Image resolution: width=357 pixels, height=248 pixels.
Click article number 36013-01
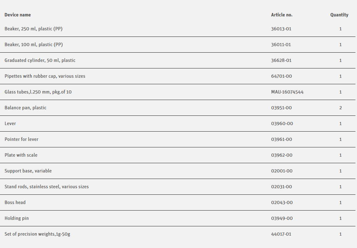point(281,29)
